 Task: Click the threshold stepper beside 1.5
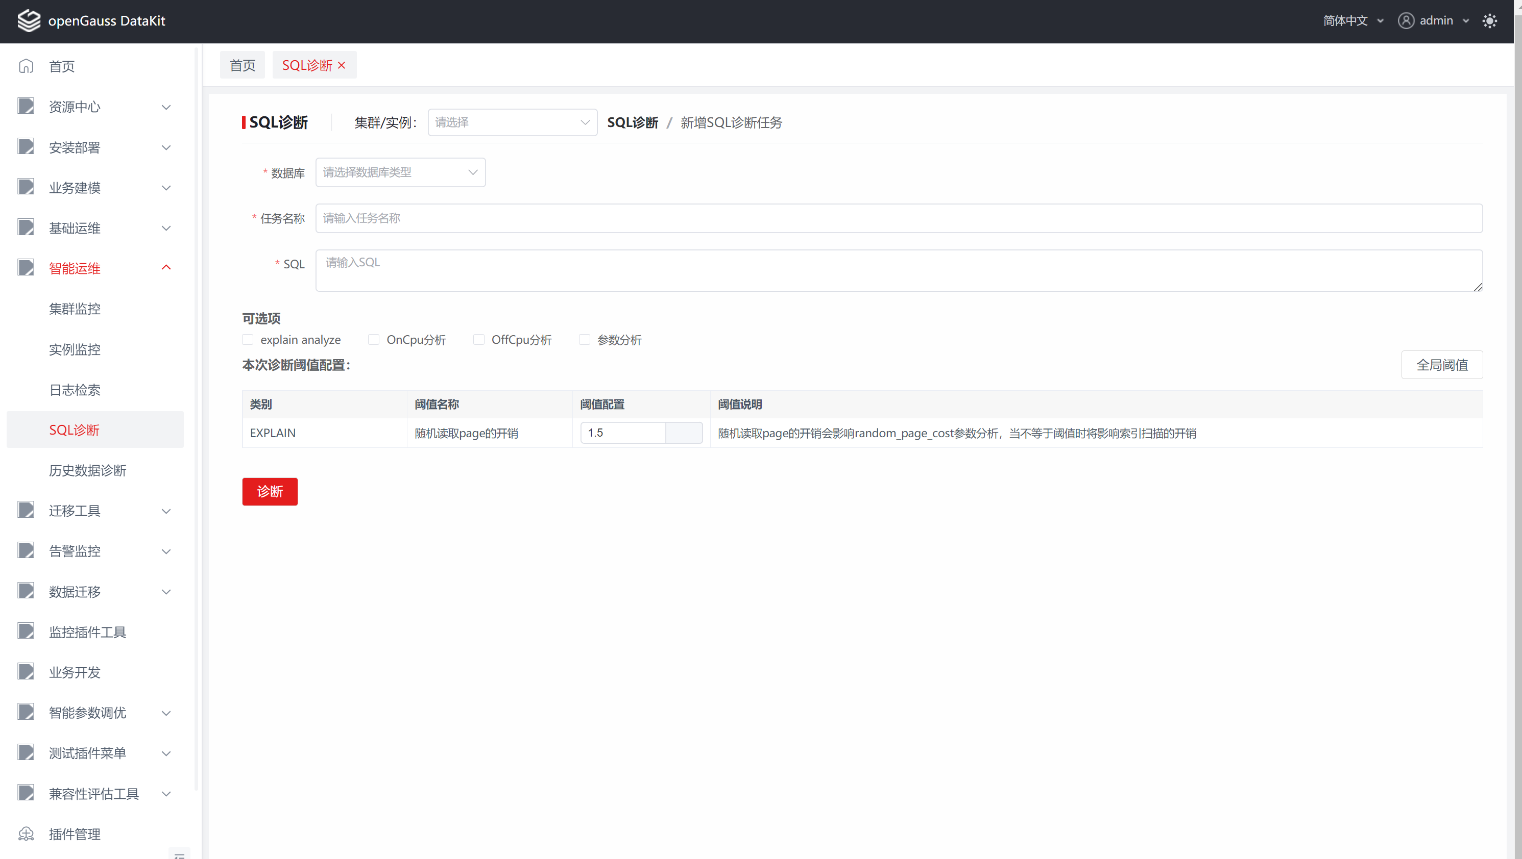click(684, 433)
